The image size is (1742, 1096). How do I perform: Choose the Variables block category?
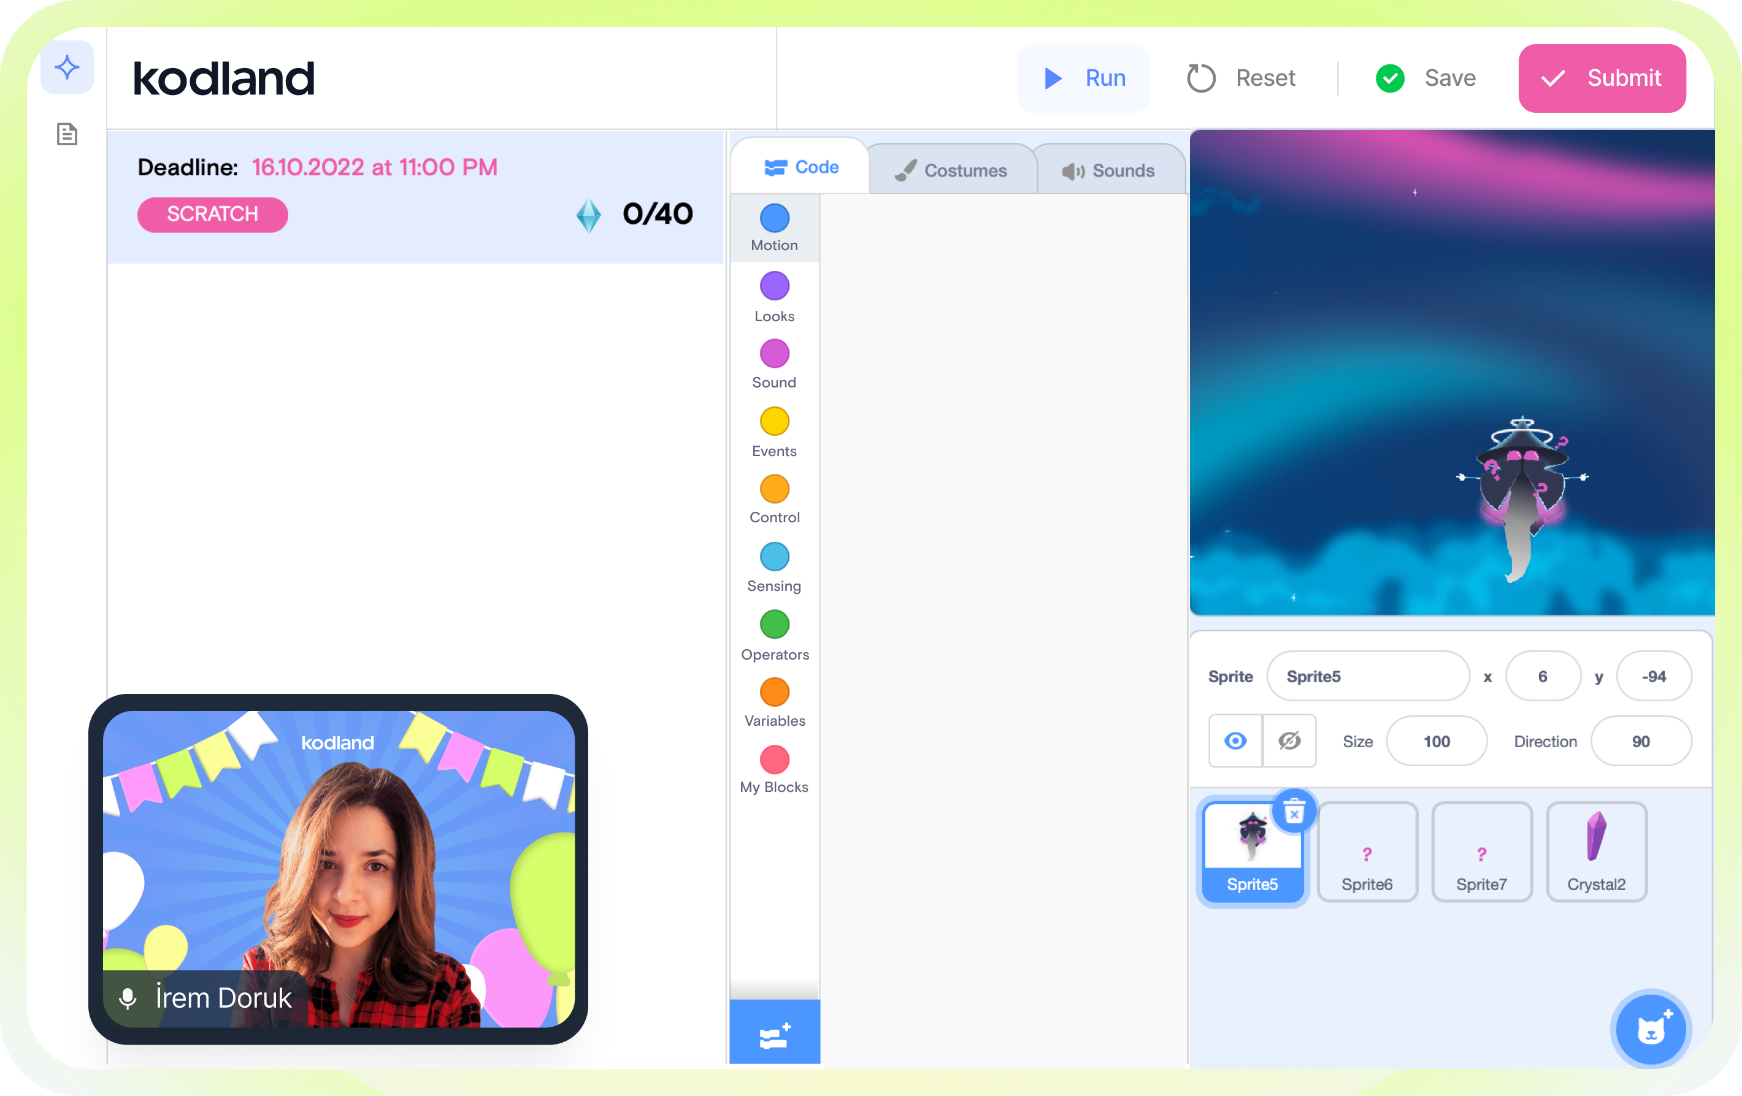click(x=774, y=702)
